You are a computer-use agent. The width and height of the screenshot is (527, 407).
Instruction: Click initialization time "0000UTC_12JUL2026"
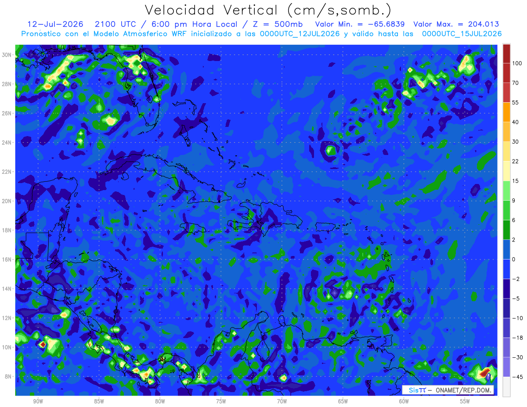coord(300,34)
